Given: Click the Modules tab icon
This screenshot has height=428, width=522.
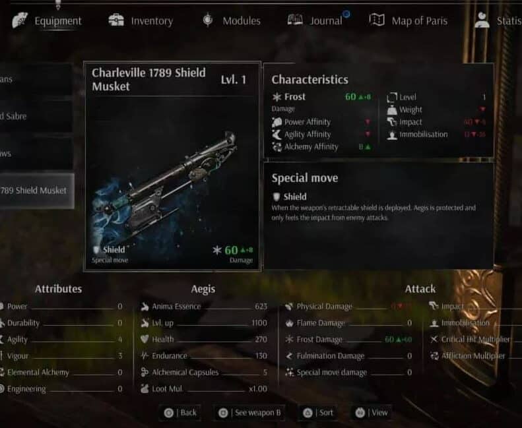Looking at the screenshot, I should 208,20.
